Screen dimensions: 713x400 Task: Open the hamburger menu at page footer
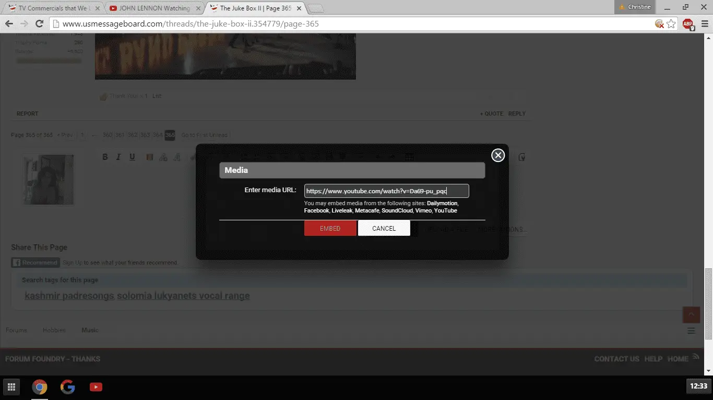[691, 331]
